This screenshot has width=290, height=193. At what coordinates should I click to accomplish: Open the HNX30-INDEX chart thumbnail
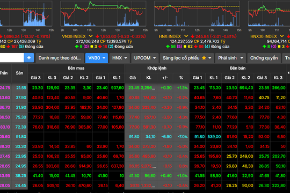point(269,13)
